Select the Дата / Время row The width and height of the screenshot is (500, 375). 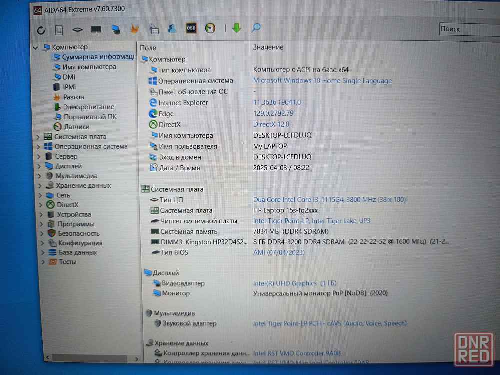(229, 168)
